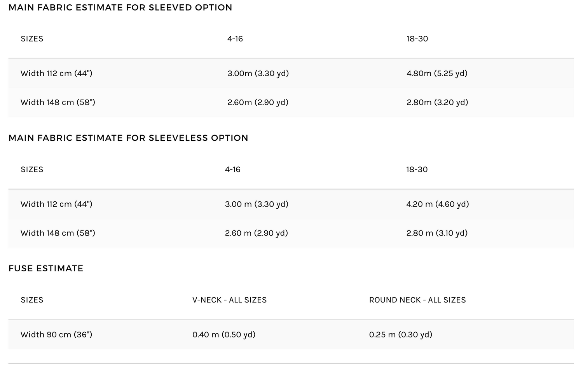The height and width of the screenshot is (372, 583).
Task: Click sleeved Width 112 cm (44") row label
Action: point(56,73)
